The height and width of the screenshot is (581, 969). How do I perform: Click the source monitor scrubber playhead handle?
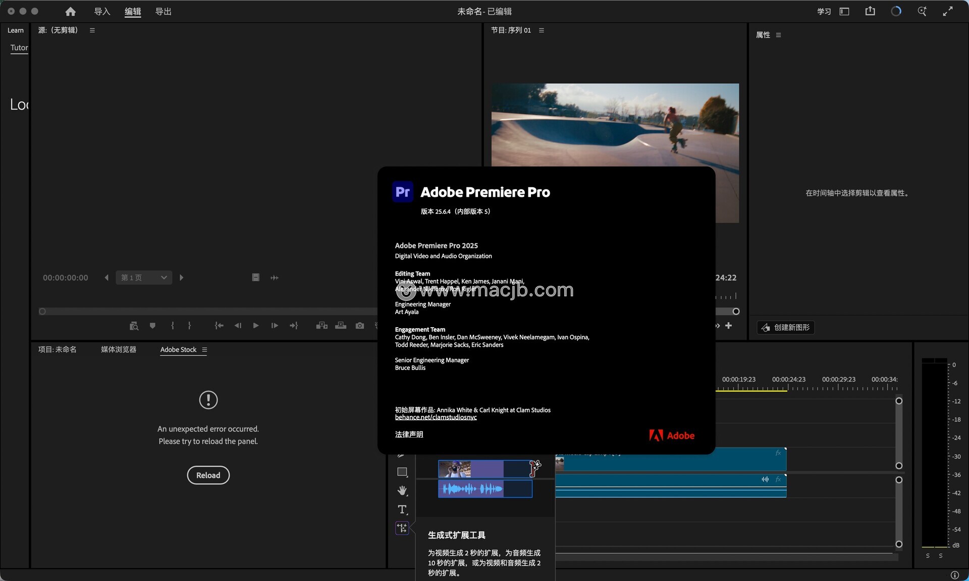coord(42,311)
